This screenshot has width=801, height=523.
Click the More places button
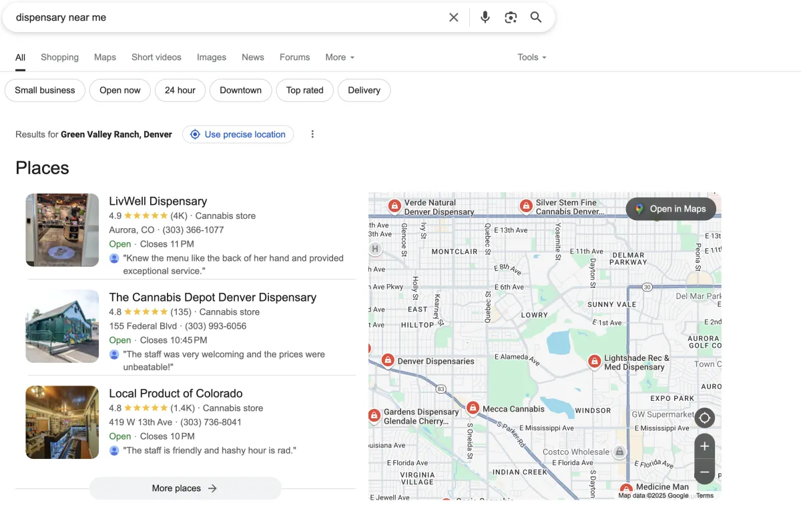tap(185, 488)
